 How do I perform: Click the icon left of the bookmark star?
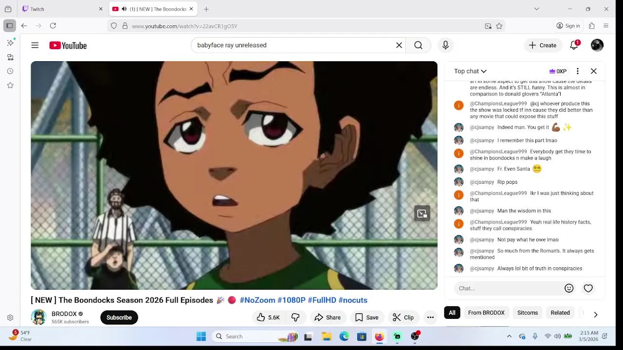(488, 26)
